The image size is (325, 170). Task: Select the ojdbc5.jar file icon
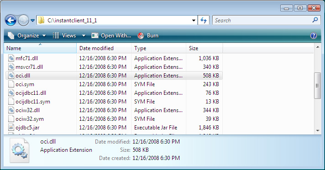pyautogui.click(x=11, y=128)
